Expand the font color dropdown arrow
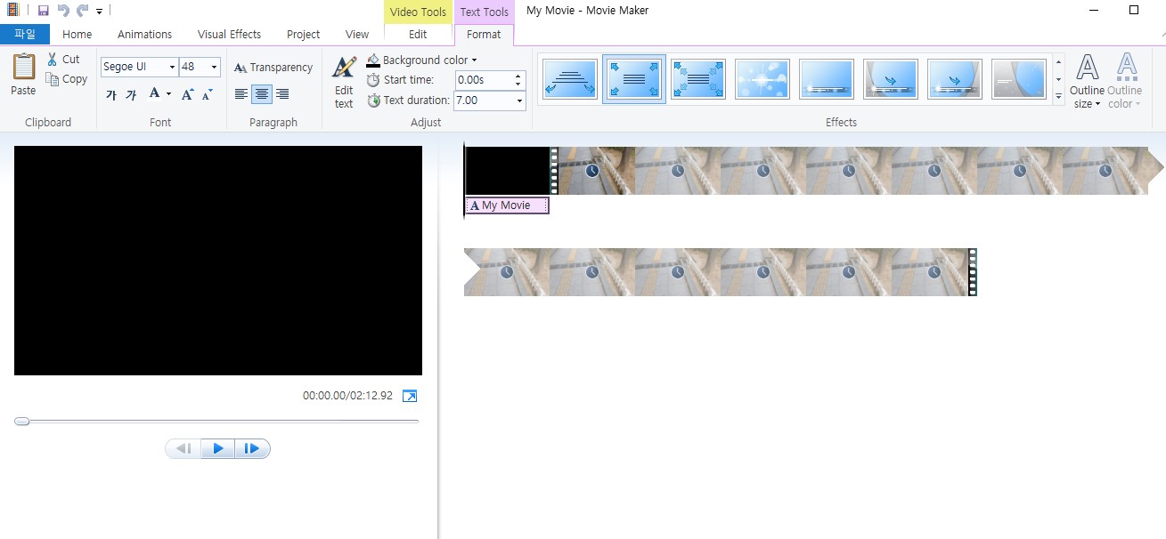This screenshot has height=539, width=1166. coord(168,94)
